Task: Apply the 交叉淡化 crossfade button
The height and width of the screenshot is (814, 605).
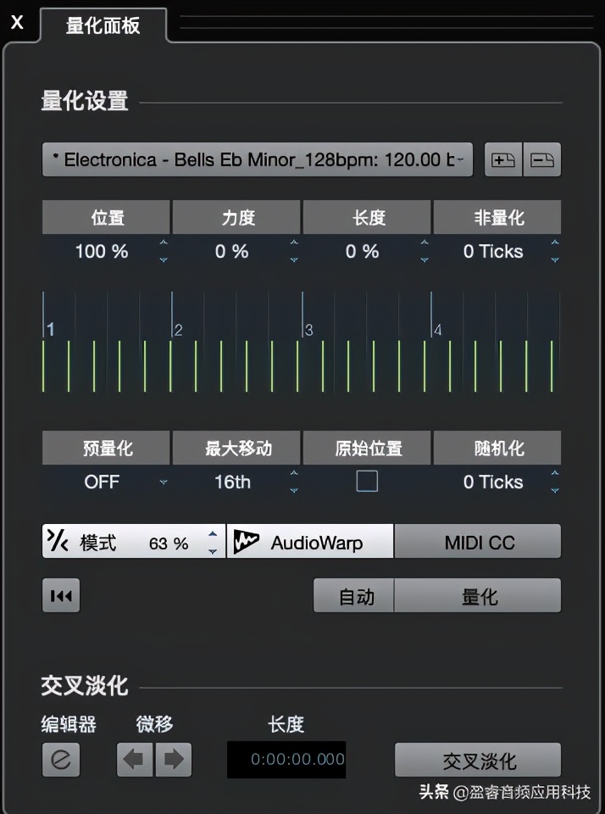Action: (477, 760)
